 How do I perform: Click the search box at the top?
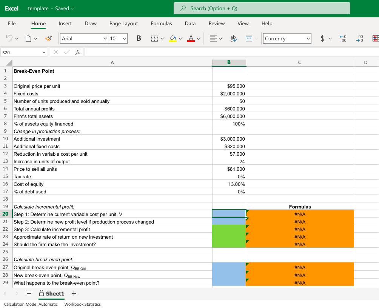coord(262,8)
